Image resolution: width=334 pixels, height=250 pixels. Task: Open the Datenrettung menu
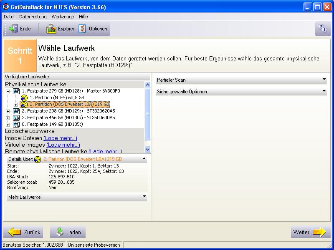click(x=33, y=17)
